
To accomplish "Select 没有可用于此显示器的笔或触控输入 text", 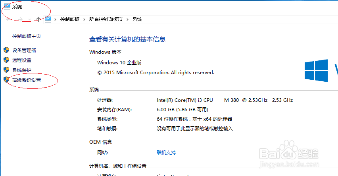I will pos(195,128).
